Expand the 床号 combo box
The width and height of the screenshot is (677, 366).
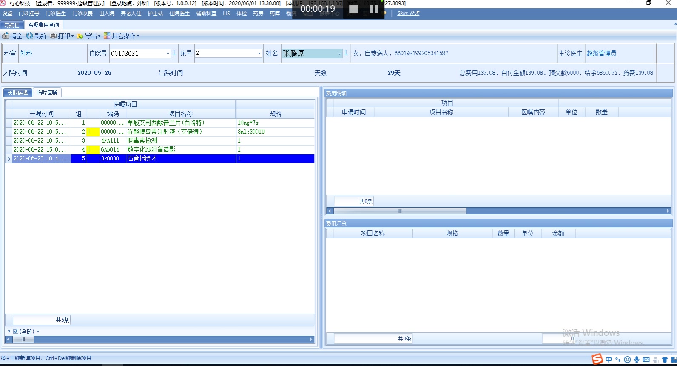point(259,53)
